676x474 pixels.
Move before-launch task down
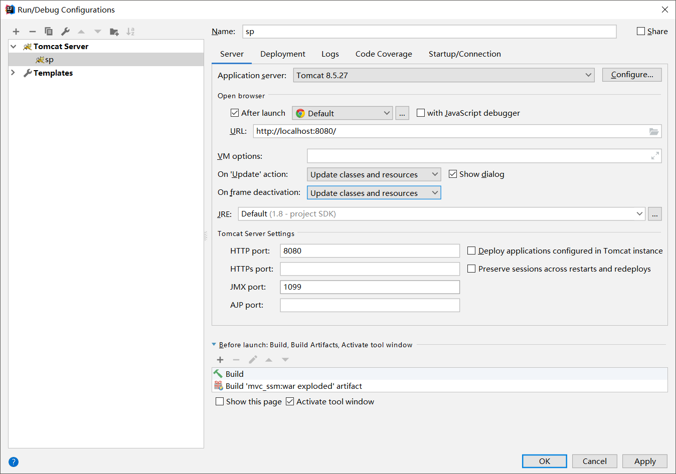285,360
